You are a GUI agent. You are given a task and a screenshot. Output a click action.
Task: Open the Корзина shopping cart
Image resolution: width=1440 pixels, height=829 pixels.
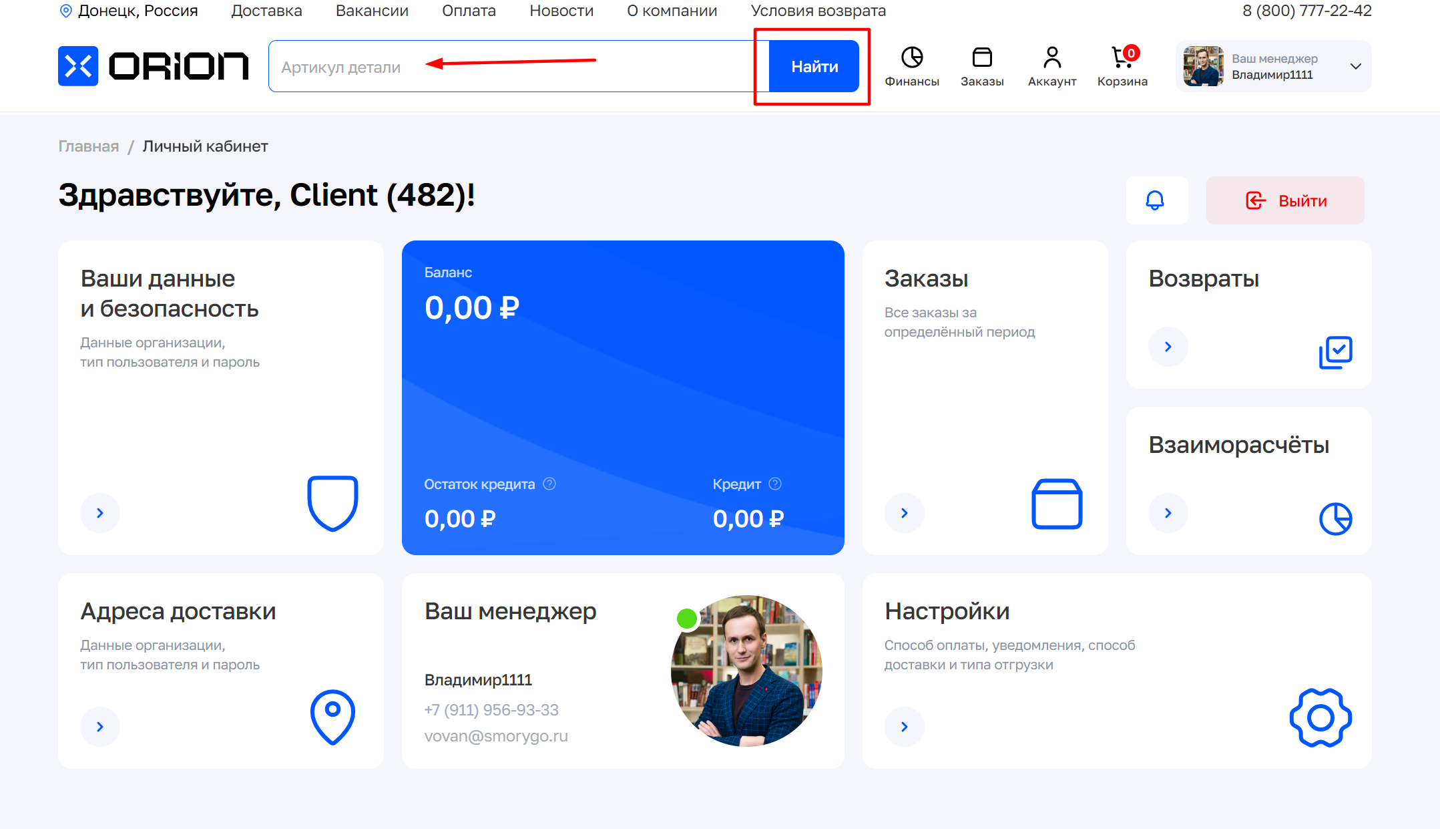(1122, 58)
